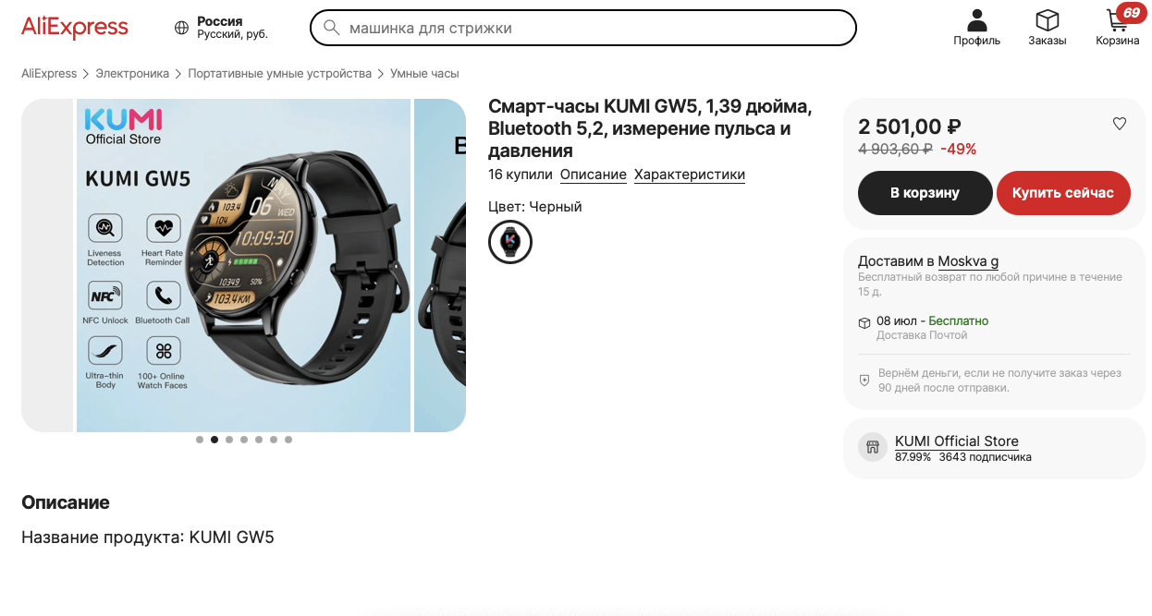Open the Profile icon
The image size is (1152, 616).
point(976,20)
